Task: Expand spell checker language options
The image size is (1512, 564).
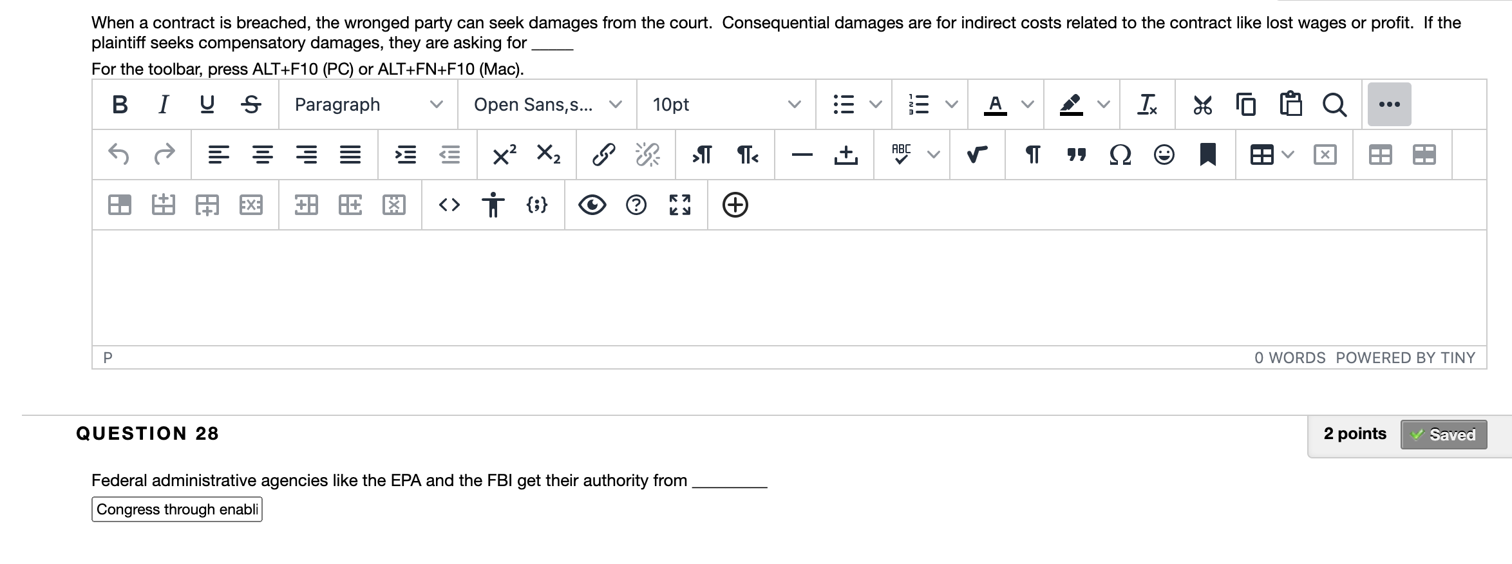Action: (x=934, y=155)
